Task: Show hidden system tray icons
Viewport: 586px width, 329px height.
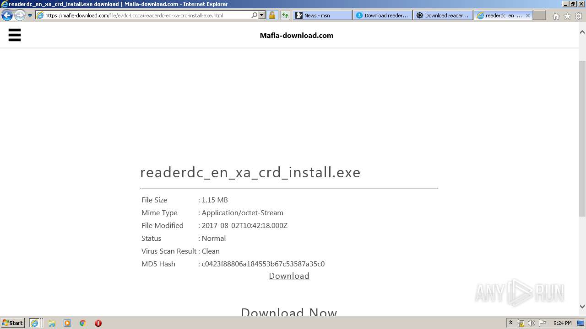Action: point(510,323)
